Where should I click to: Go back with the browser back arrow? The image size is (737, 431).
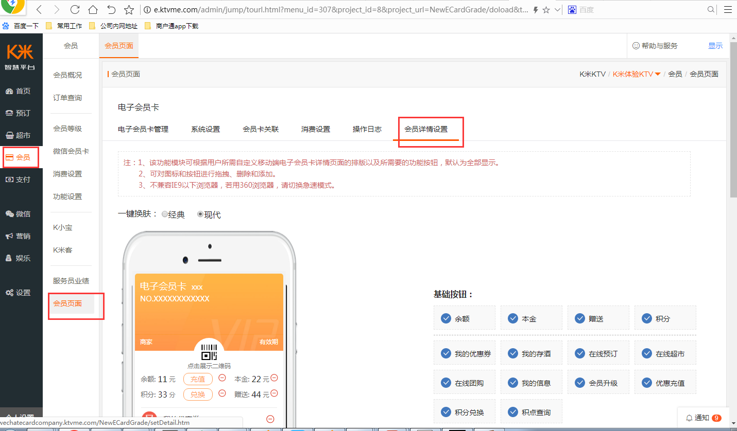click(39, 10)
